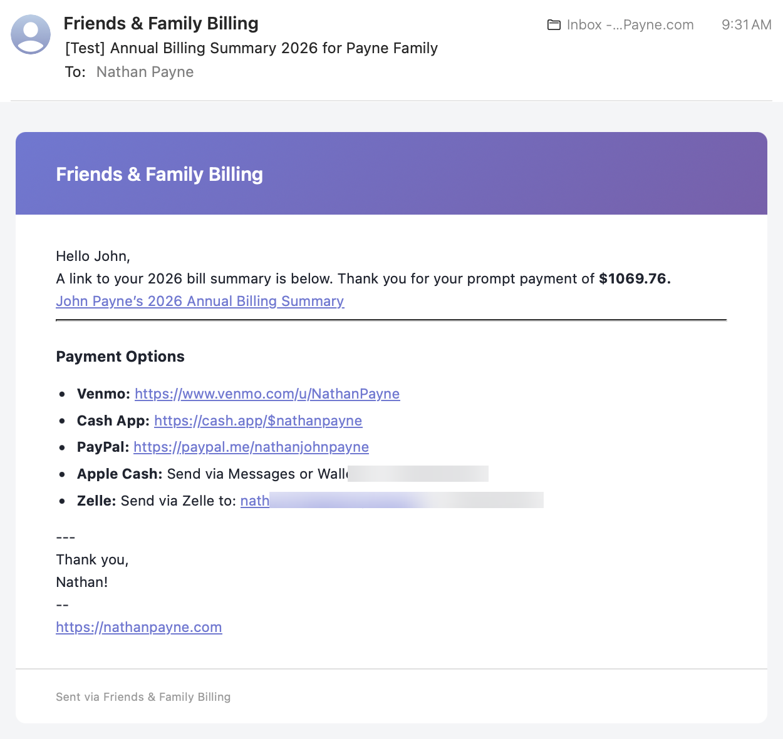Click the bold $1069.76 payment amount
Screen dimensions: 783x739
pos(635,279)
